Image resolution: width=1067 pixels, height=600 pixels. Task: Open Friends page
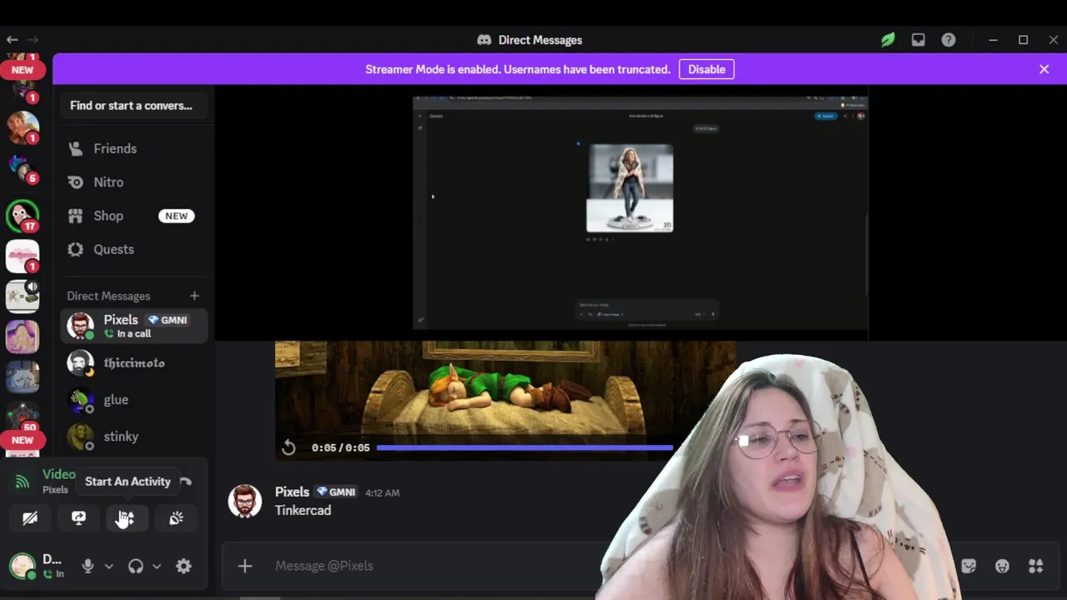(x=133, y=148)
